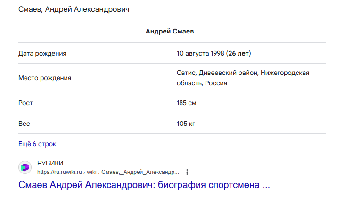This screenshot has width=346, height=198.
Task: Click the https://ru.ruwiki.ru URL part
Action: (x=59, y=172)
